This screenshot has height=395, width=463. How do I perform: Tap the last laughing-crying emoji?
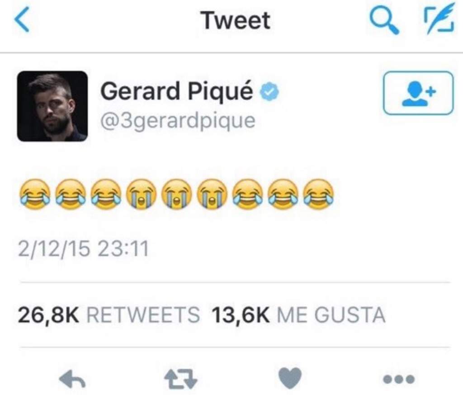(319, 194)
